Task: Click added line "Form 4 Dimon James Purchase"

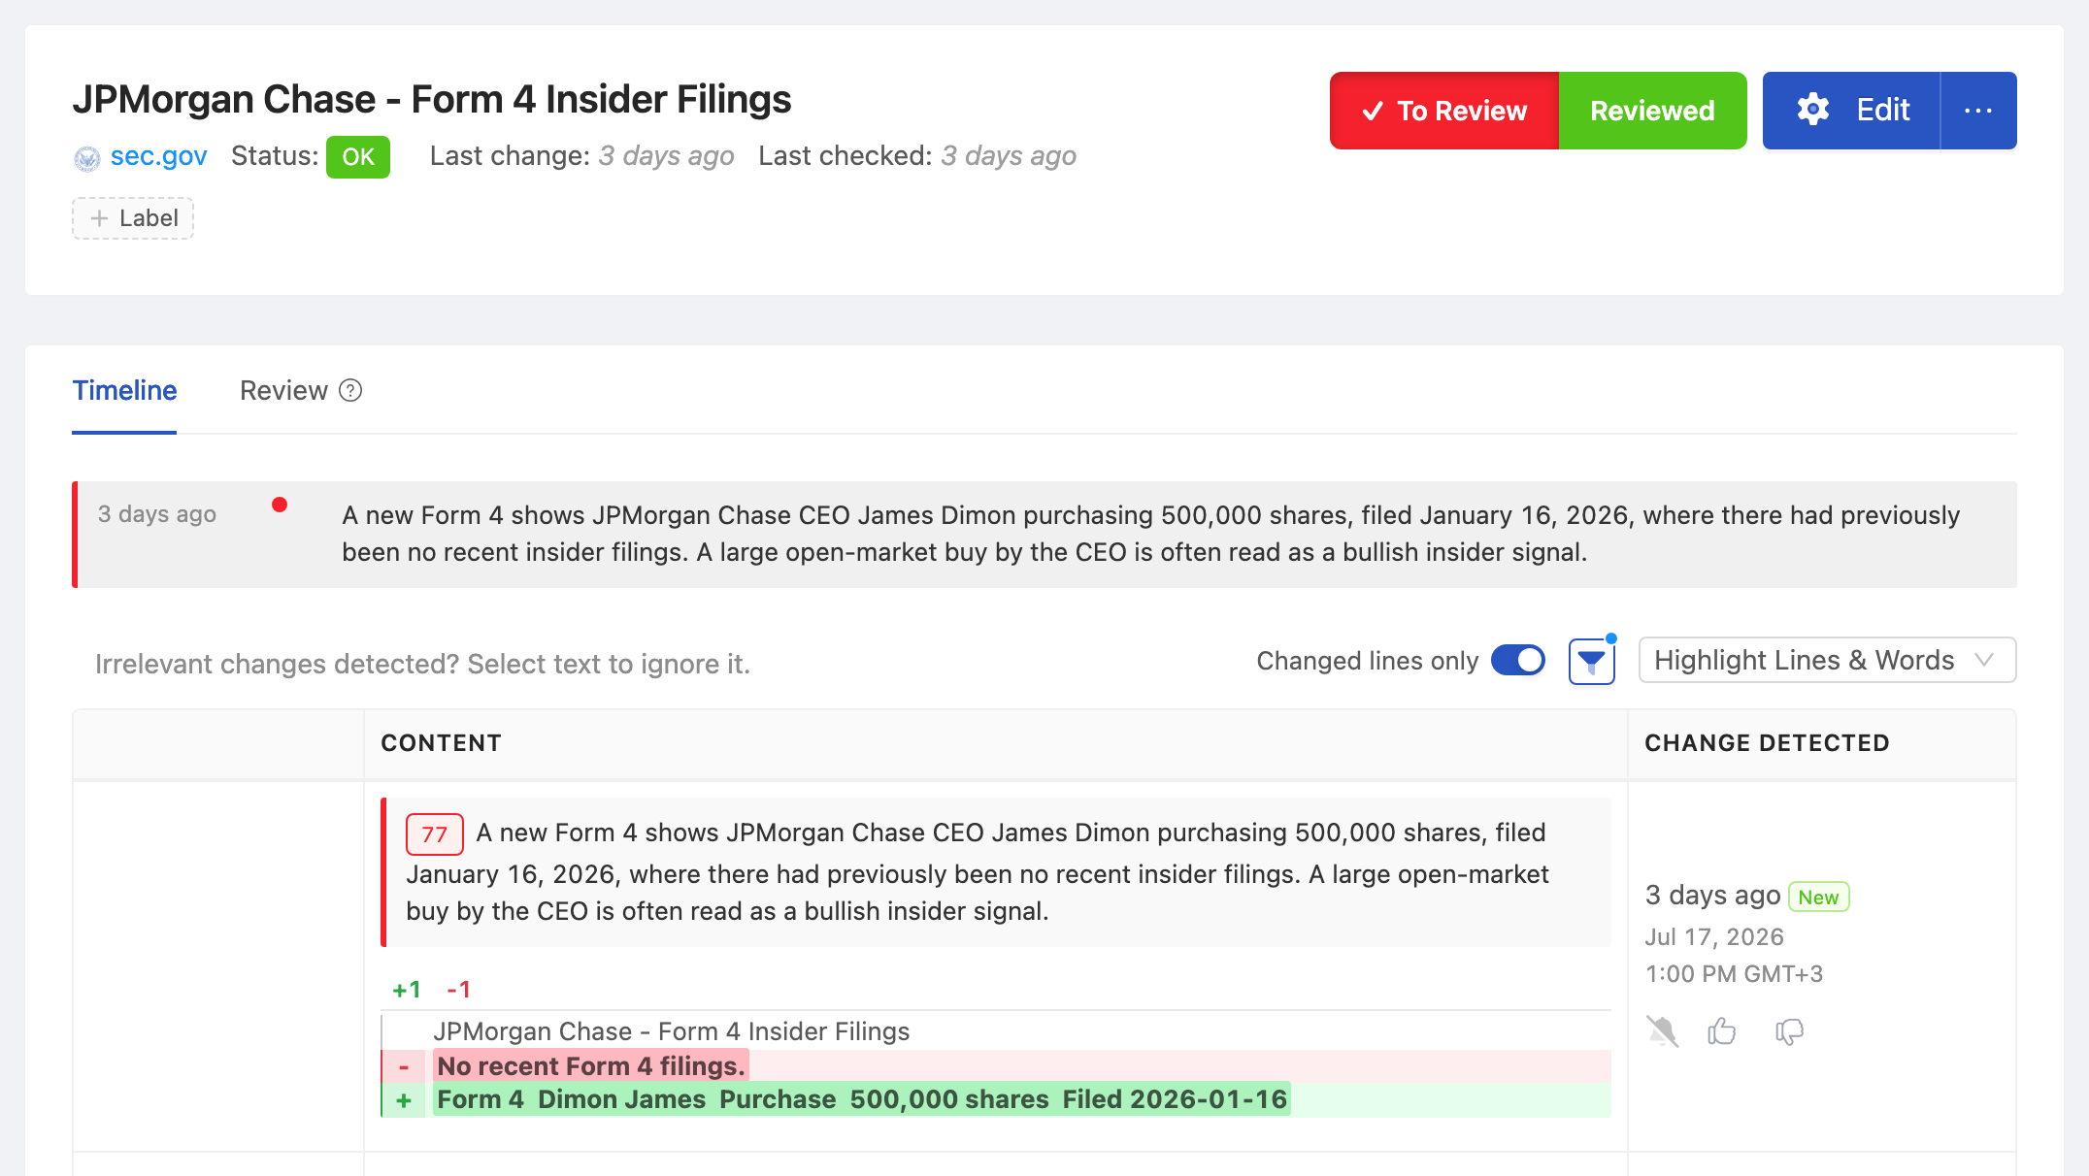Action: coord(862,1099)
